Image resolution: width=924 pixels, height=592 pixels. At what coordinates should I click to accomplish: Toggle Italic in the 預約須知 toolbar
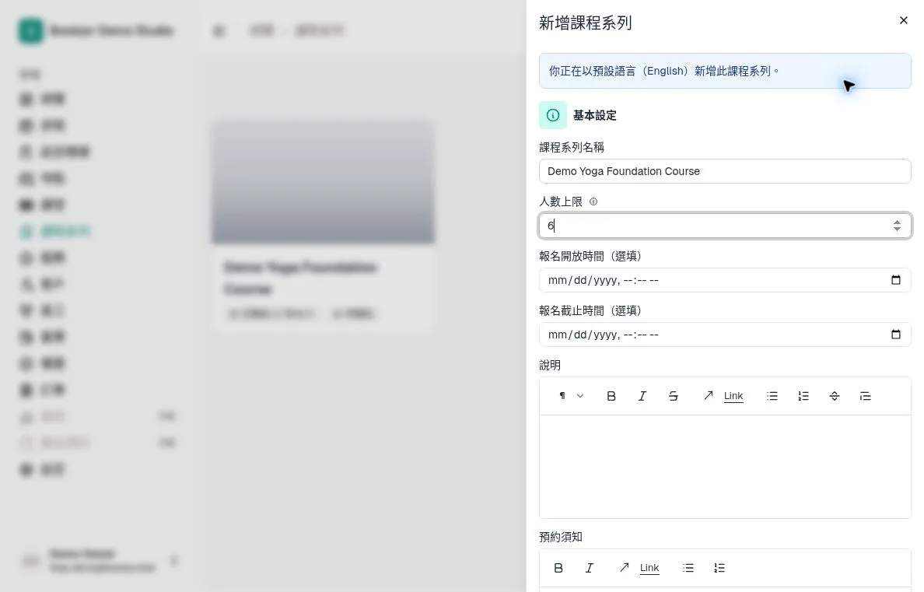click(590, 568)
